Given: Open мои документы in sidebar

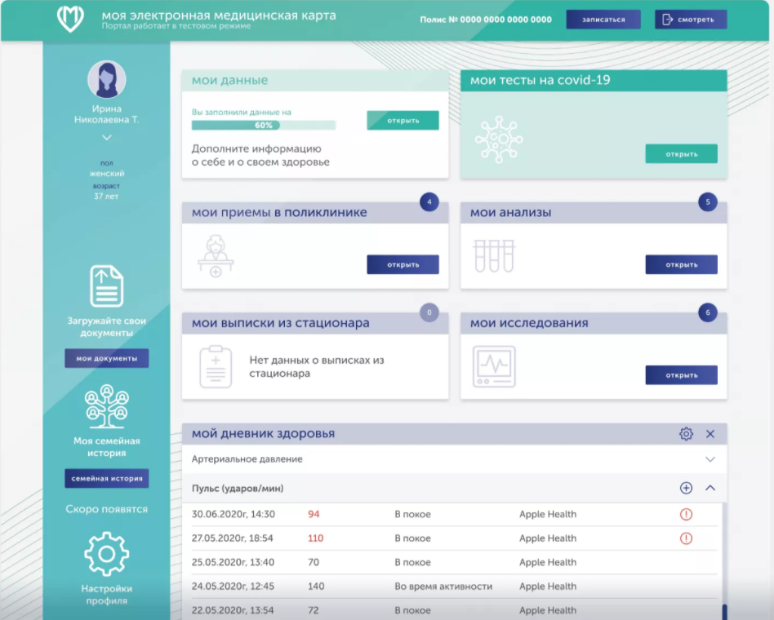Looking at the screenshot, I should tap(107, 358).
